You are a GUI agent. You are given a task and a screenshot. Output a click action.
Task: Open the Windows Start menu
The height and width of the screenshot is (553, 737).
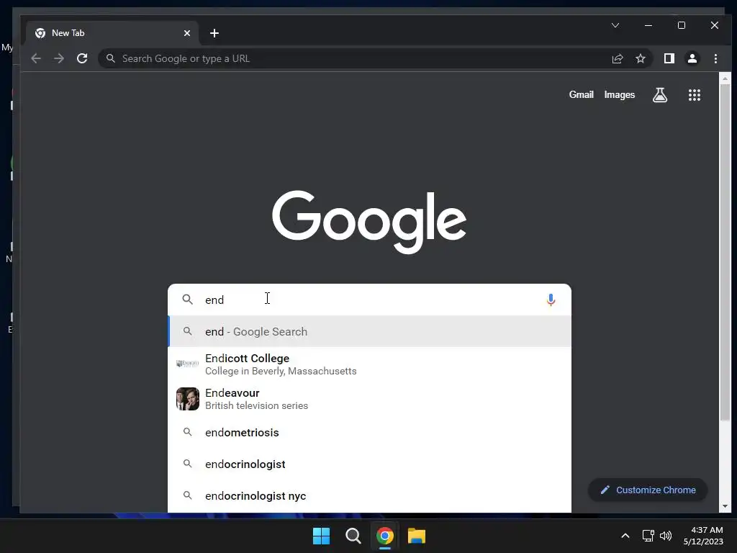[322, 536]
